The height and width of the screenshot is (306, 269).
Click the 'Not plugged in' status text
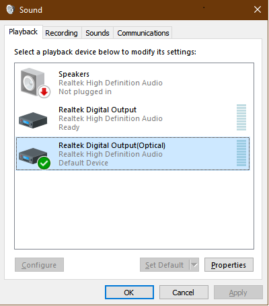pos(85,91)
